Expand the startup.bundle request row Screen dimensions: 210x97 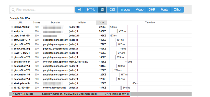12,83
